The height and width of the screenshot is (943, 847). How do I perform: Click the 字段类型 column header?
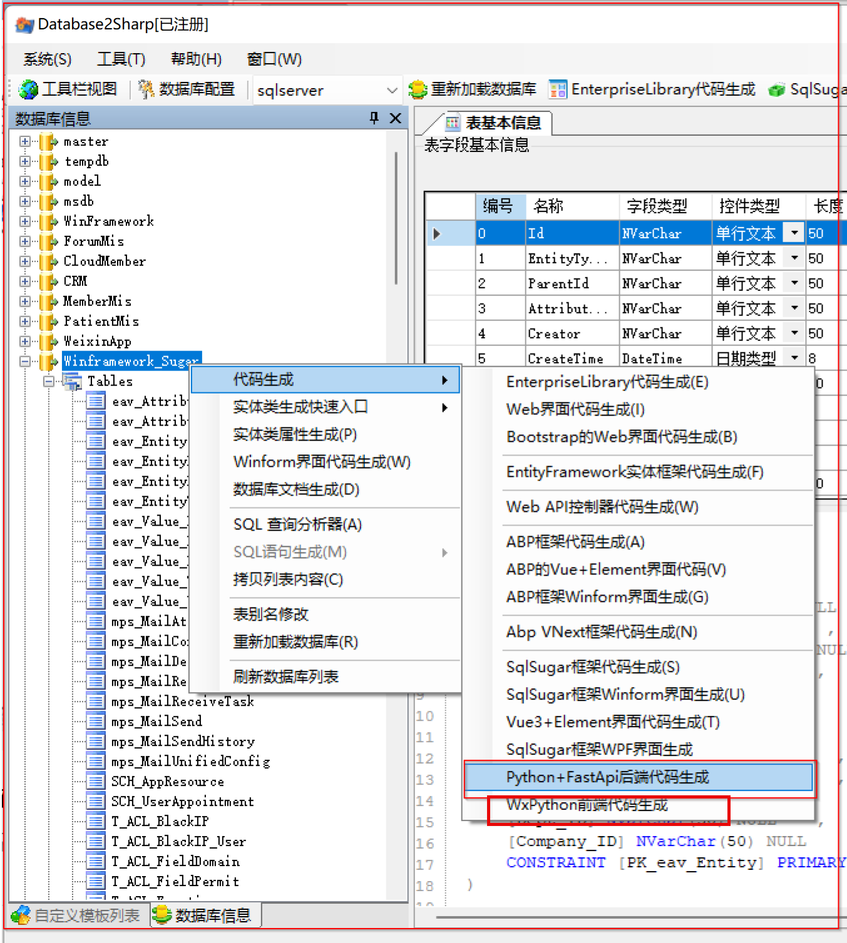click(x=665, y=206)
